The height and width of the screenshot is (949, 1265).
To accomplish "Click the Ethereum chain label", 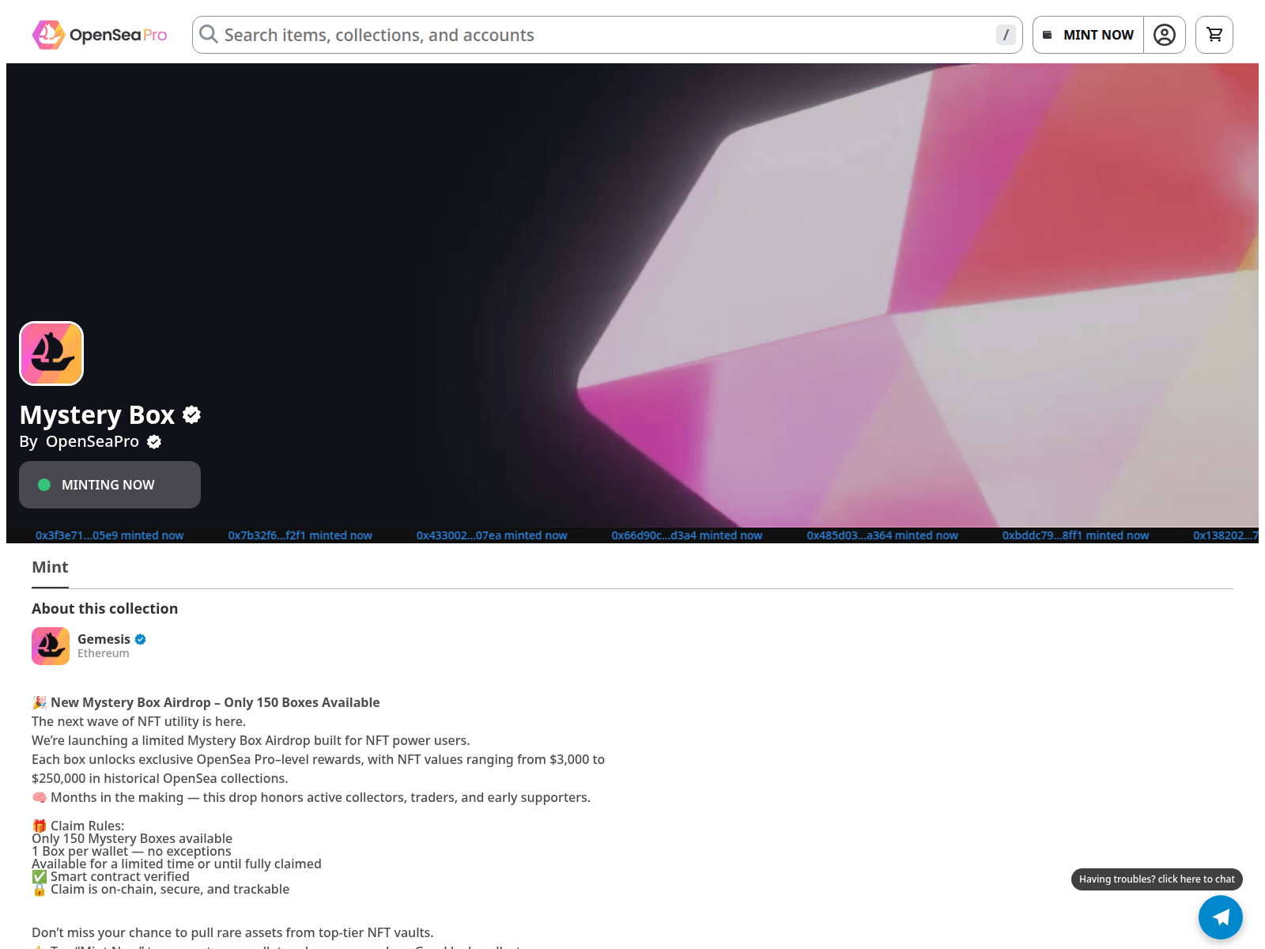I will [104, 653].
